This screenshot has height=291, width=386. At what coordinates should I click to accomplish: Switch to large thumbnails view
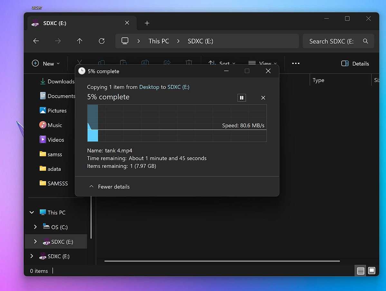point(372,271)
